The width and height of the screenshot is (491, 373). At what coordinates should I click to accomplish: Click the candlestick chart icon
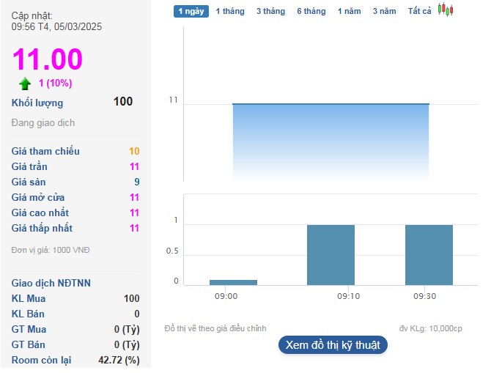click(x=446, y=10)
